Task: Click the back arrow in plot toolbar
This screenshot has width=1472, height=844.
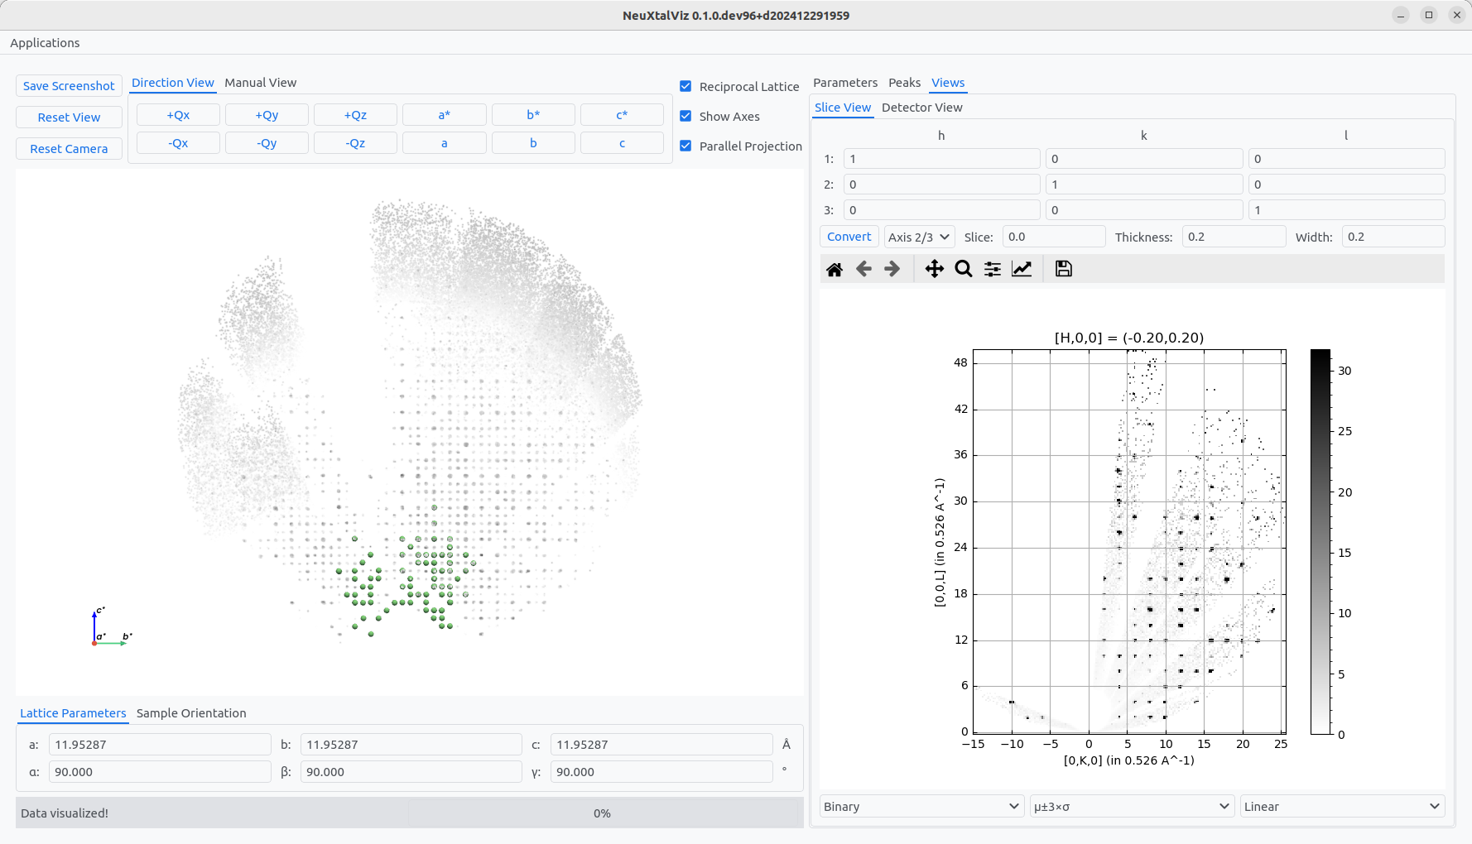Action: point(863,269)
